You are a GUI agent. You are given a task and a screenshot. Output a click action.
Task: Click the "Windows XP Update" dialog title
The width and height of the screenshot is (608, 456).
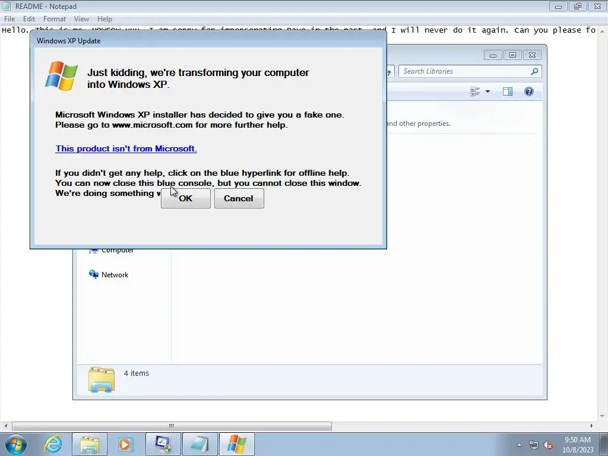coord(69,41)
